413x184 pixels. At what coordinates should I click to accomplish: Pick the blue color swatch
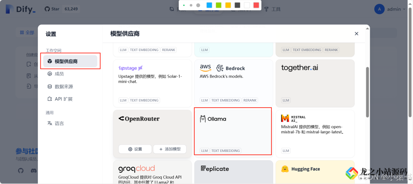[x=209, y=5]
